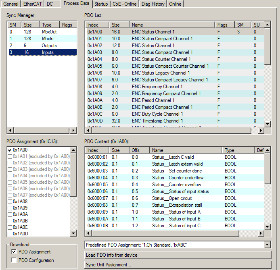The height and width of the screenshot is (270, 280).
Task: Select content entry Status__Status of input C
Action: tap(176, 226)
